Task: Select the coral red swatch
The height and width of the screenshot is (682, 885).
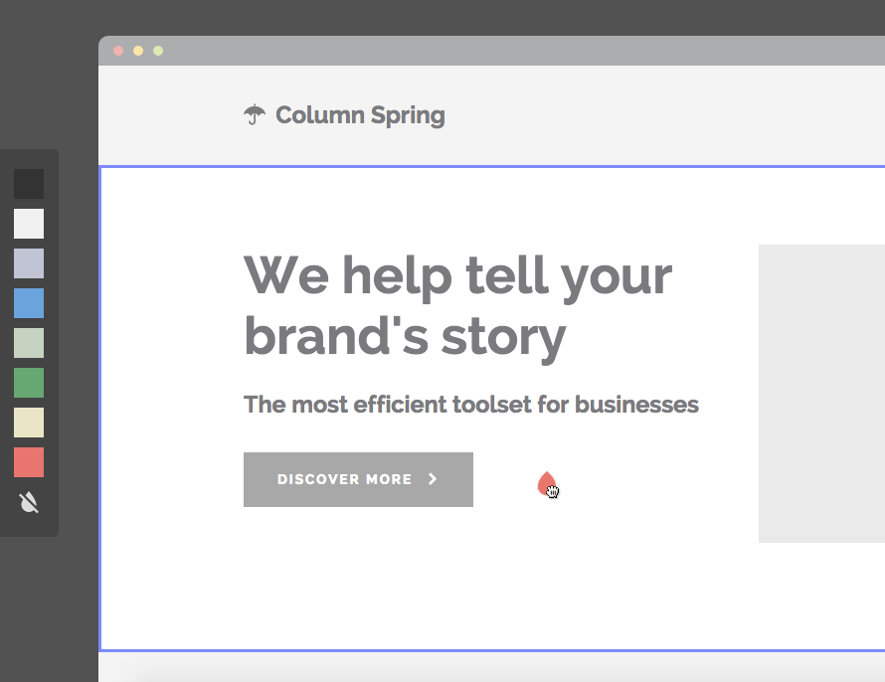Action: 29,462
